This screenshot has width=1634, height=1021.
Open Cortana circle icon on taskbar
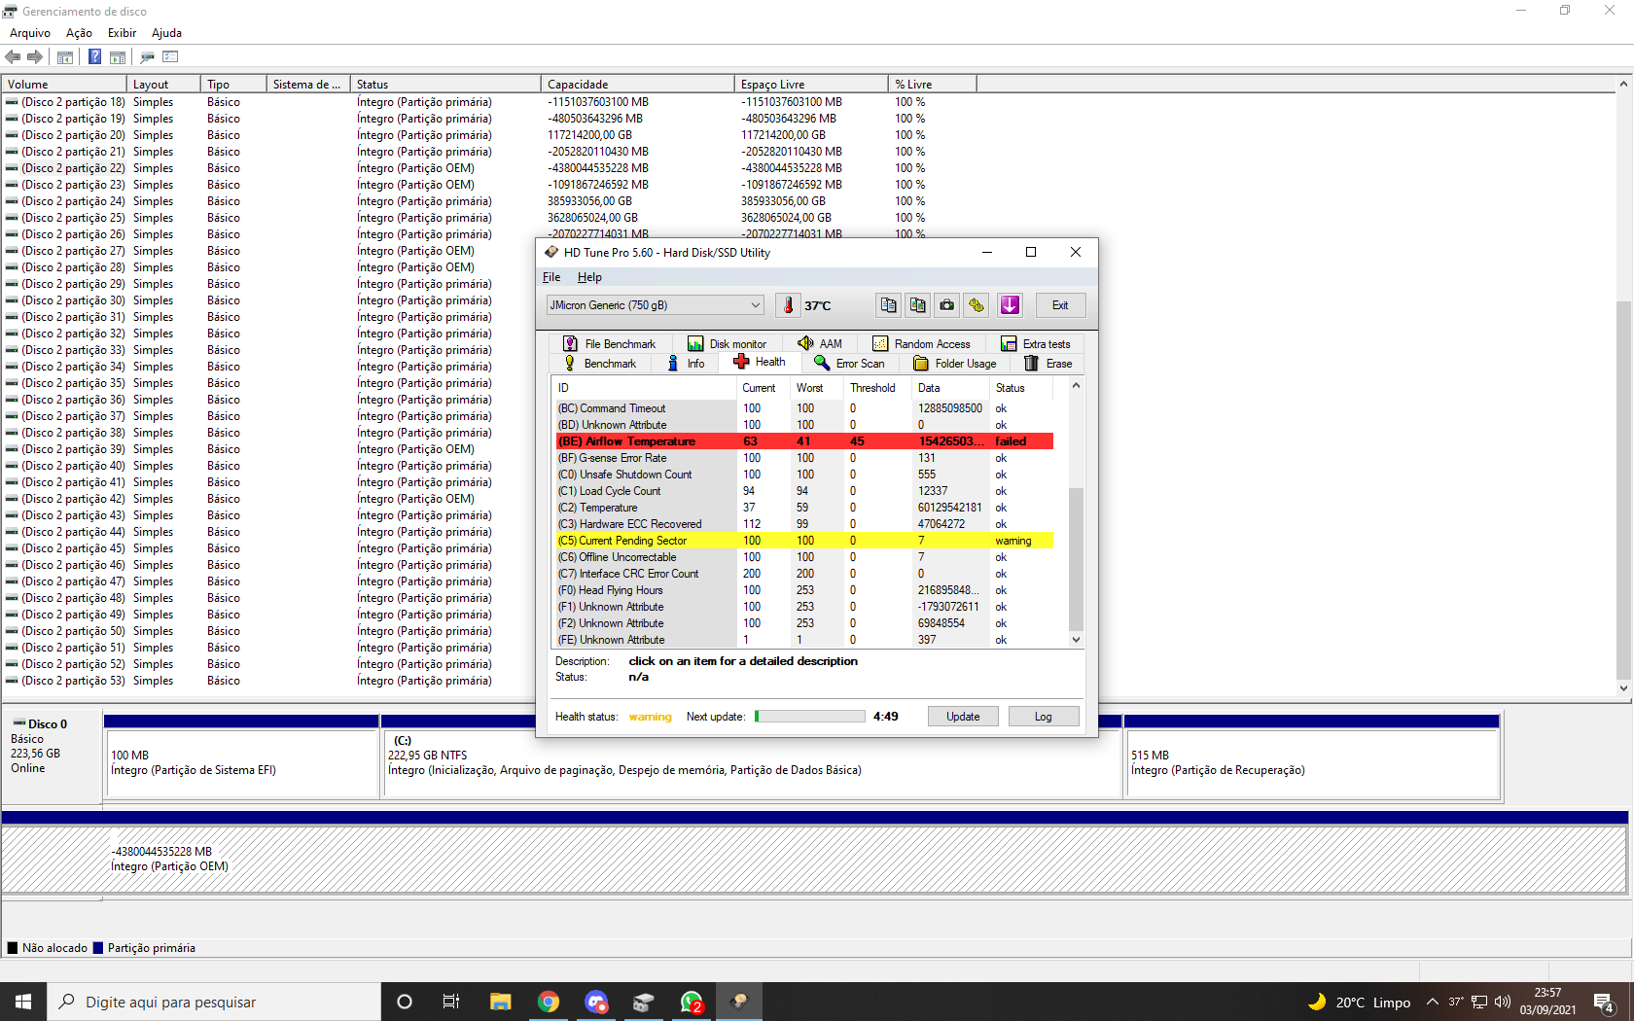(405, 1002)
